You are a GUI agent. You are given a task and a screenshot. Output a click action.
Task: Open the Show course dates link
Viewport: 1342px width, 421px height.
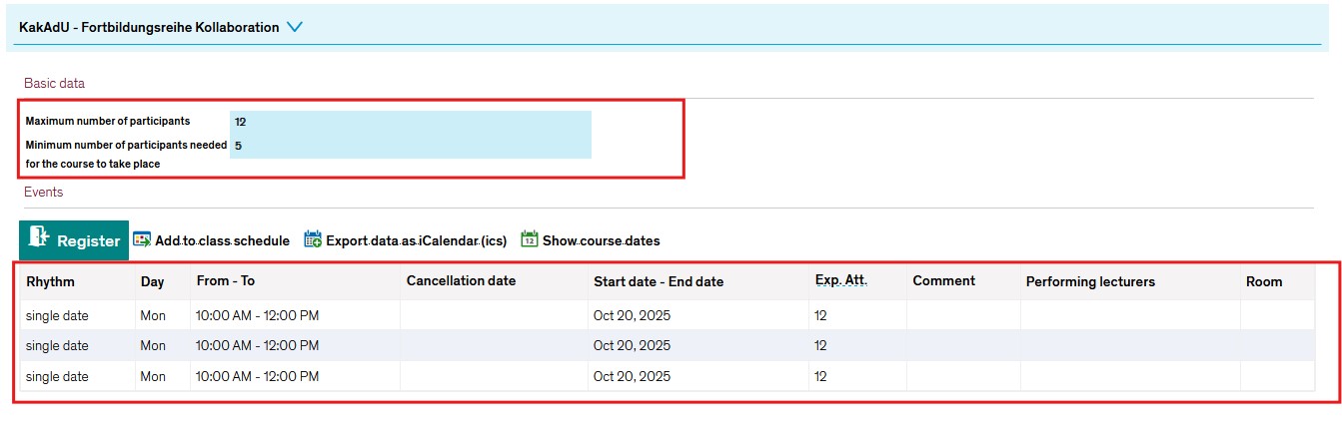click(x=601, y=240)
